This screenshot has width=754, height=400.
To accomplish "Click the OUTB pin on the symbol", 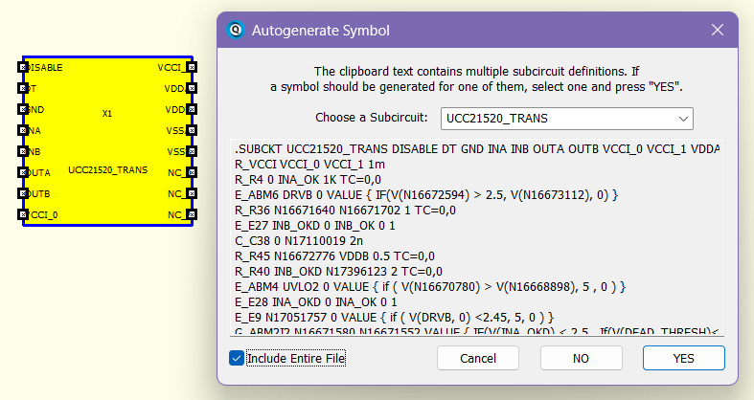I will (x=23, y=193).
